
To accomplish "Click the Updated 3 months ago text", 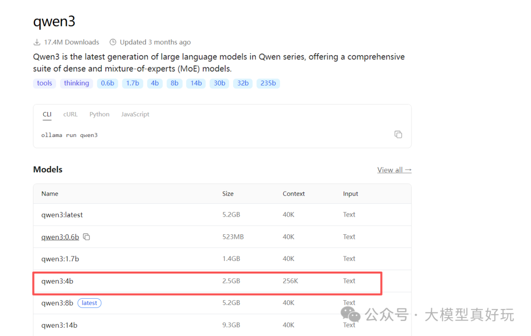I will click(x=155, y=42).
